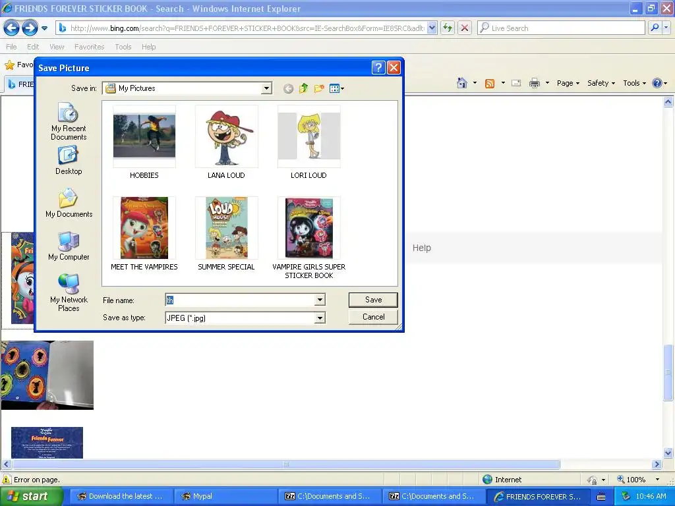The image size is (675, 506).
Task: Click the Friends Forever blue book thumbnail
Action: tap(47, 442)
